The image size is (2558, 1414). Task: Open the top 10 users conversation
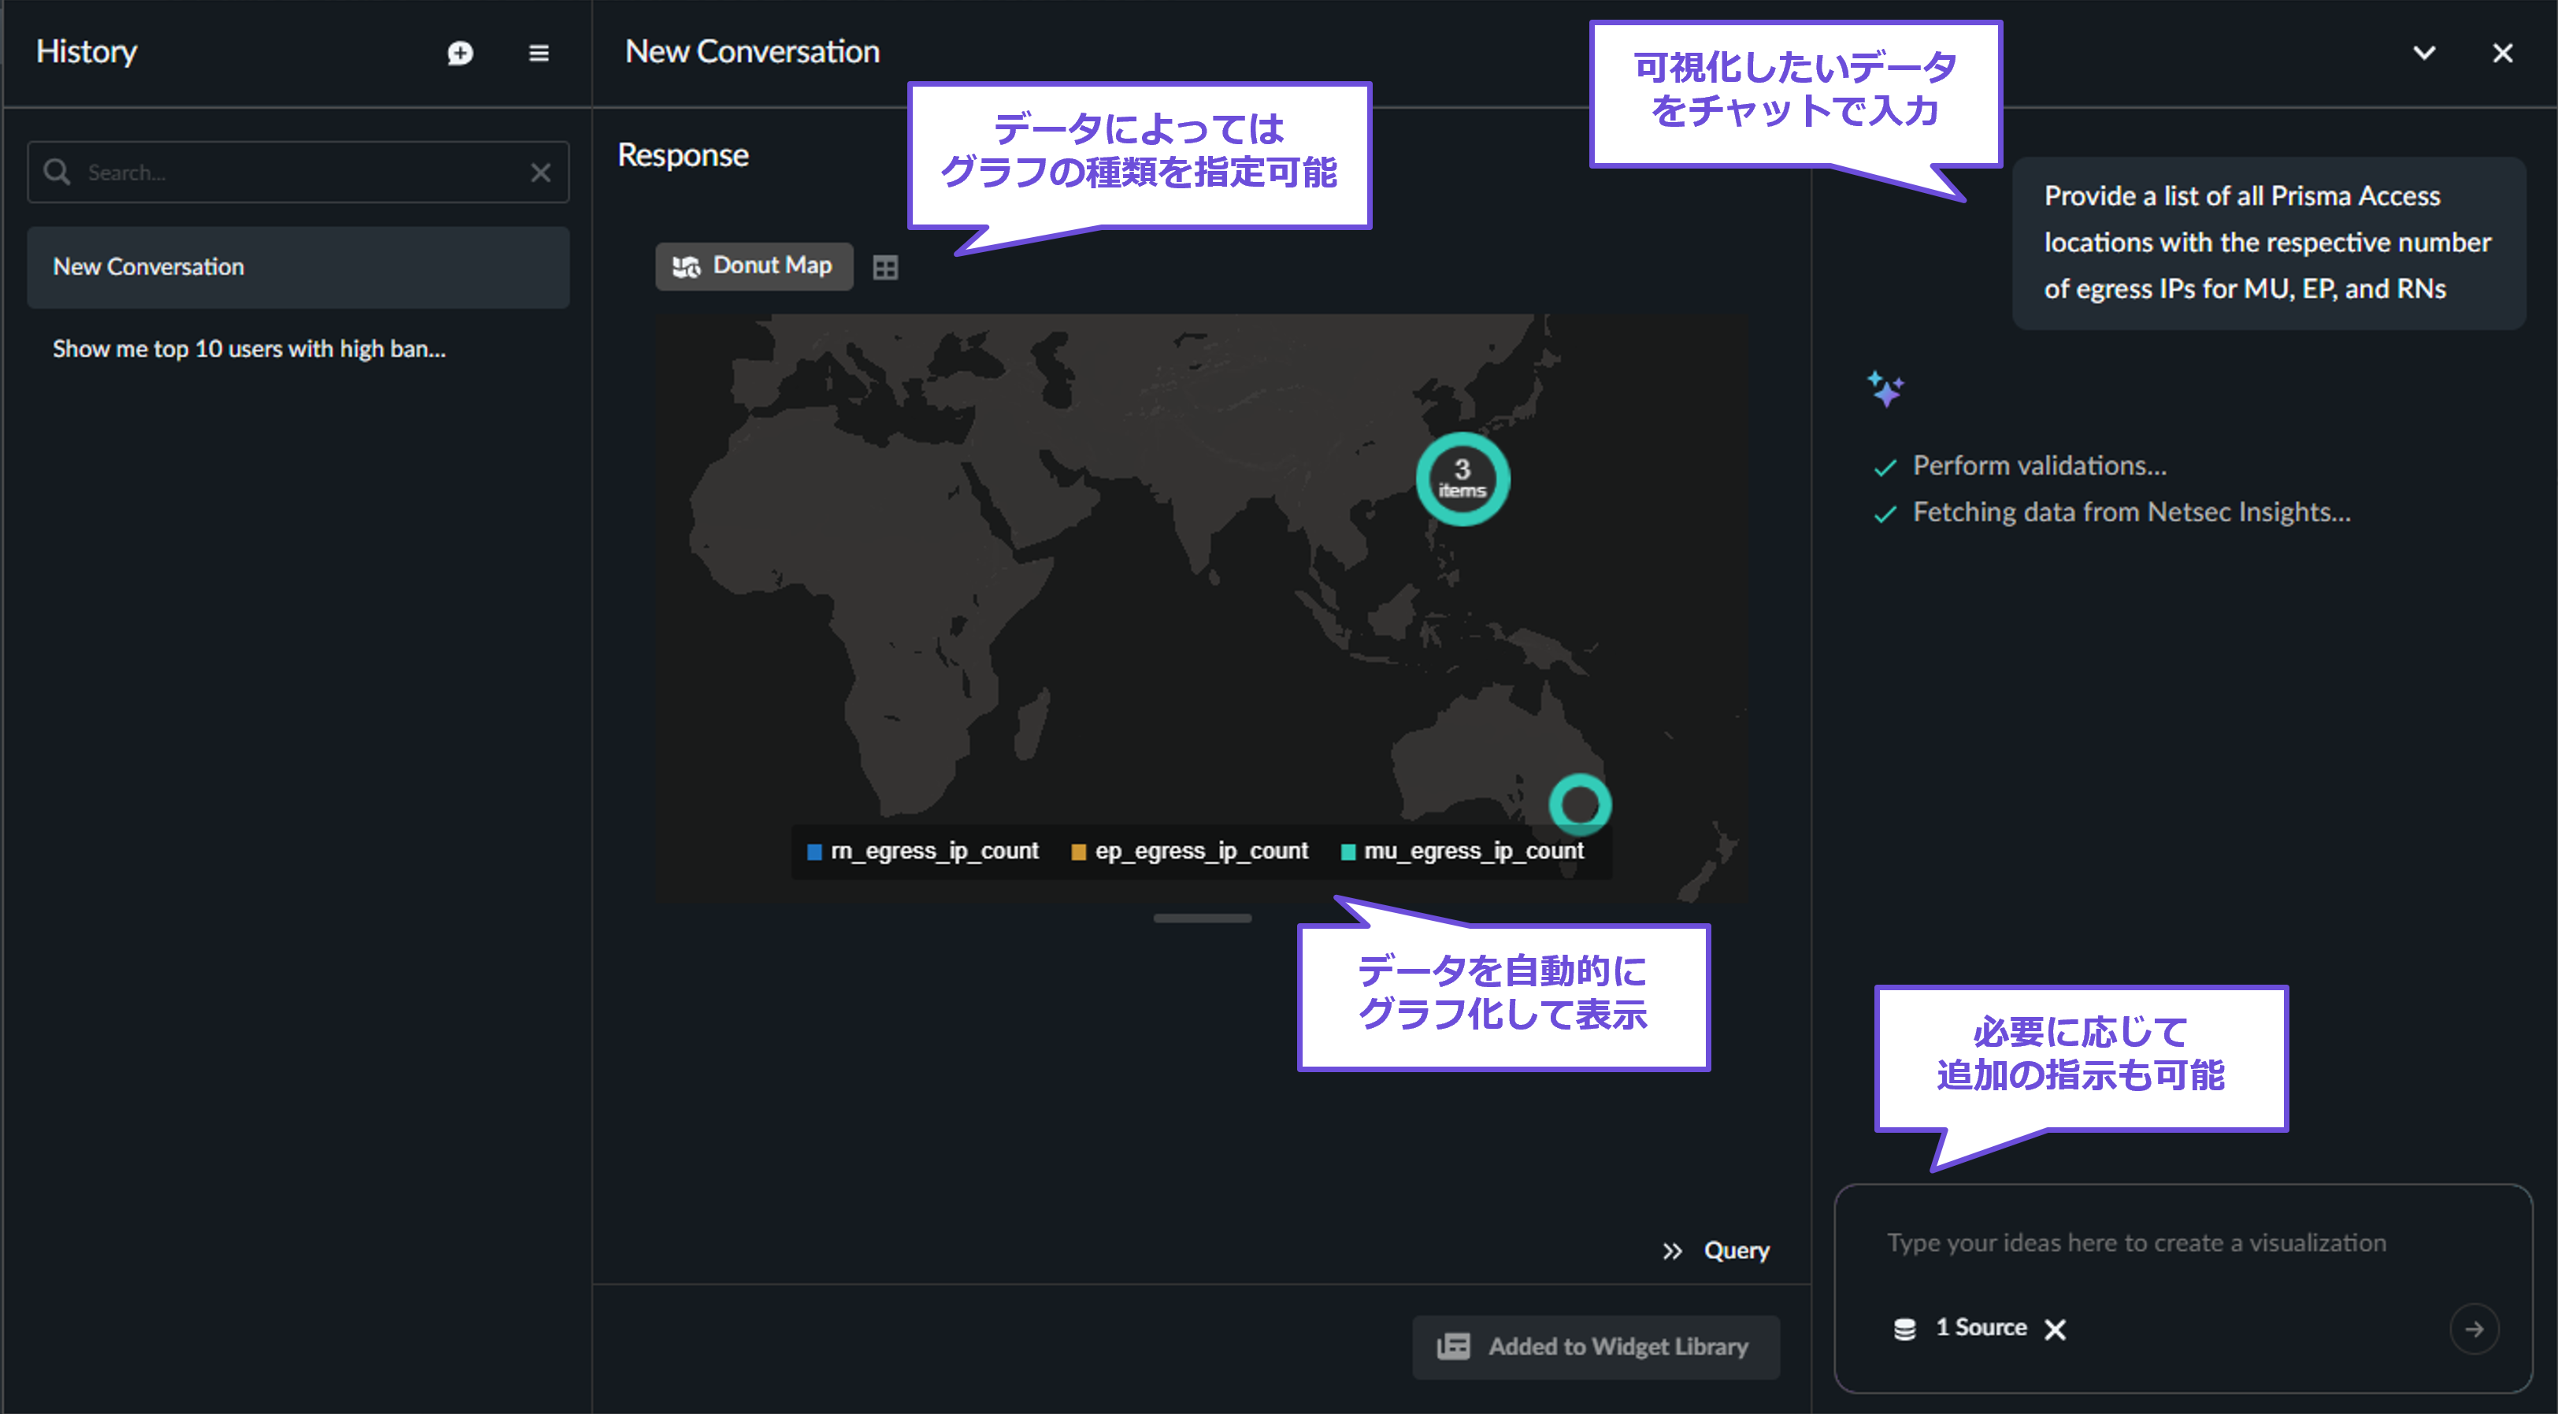(249, 348)
